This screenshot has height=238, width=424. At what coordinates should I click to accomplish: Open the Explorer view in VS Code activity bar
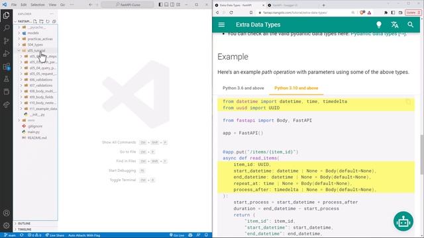[x=6, y=15]
